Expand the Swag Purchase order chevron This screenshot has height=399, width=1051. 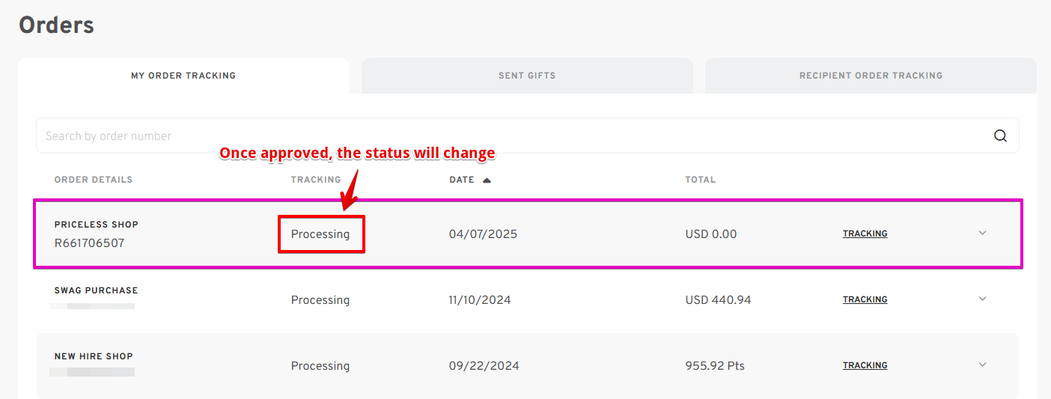coord(983,299)
